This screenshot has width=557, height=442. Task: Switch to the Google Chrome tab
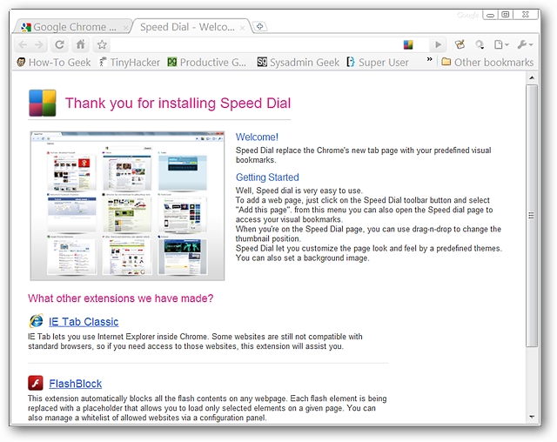[x=71, y=27]
